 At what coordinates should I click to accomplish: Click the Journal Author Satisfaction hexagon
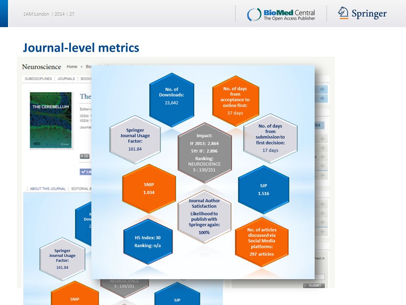[204, 216]
